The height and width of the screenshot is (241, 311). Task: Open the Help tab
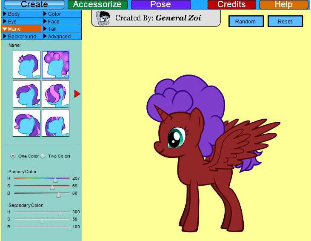tap(284, 4)
